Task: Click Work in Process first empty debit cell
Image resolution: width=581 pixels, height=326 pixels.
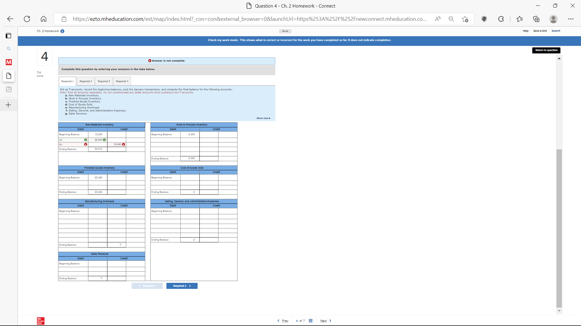Action: (x=190, y=140)
